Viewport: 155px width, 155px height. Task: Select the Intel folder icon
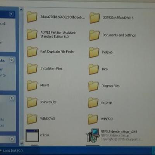[94, 69]
